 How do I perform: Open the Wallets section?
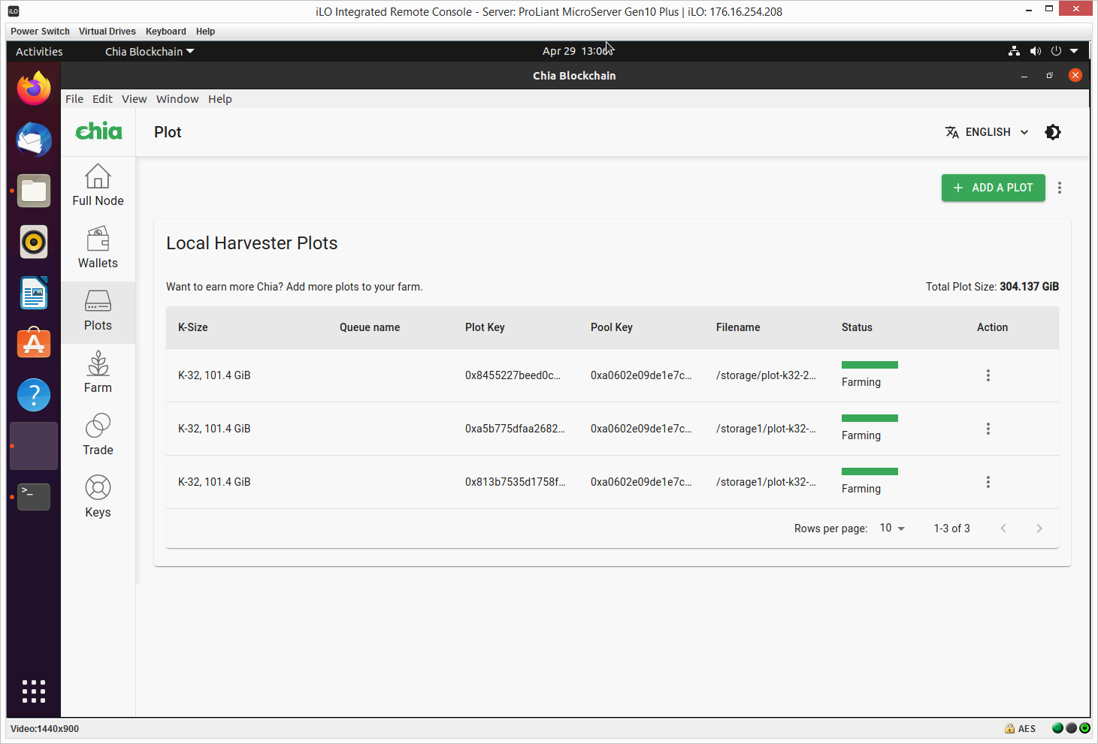[x=98, y=248]
